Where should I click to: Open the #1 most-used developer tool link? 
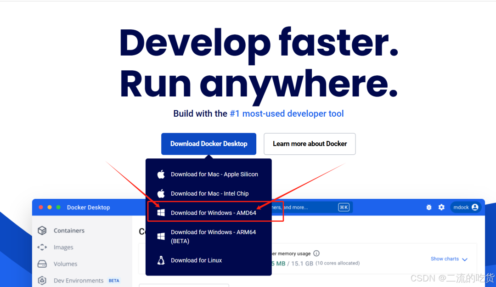(287, 113)
